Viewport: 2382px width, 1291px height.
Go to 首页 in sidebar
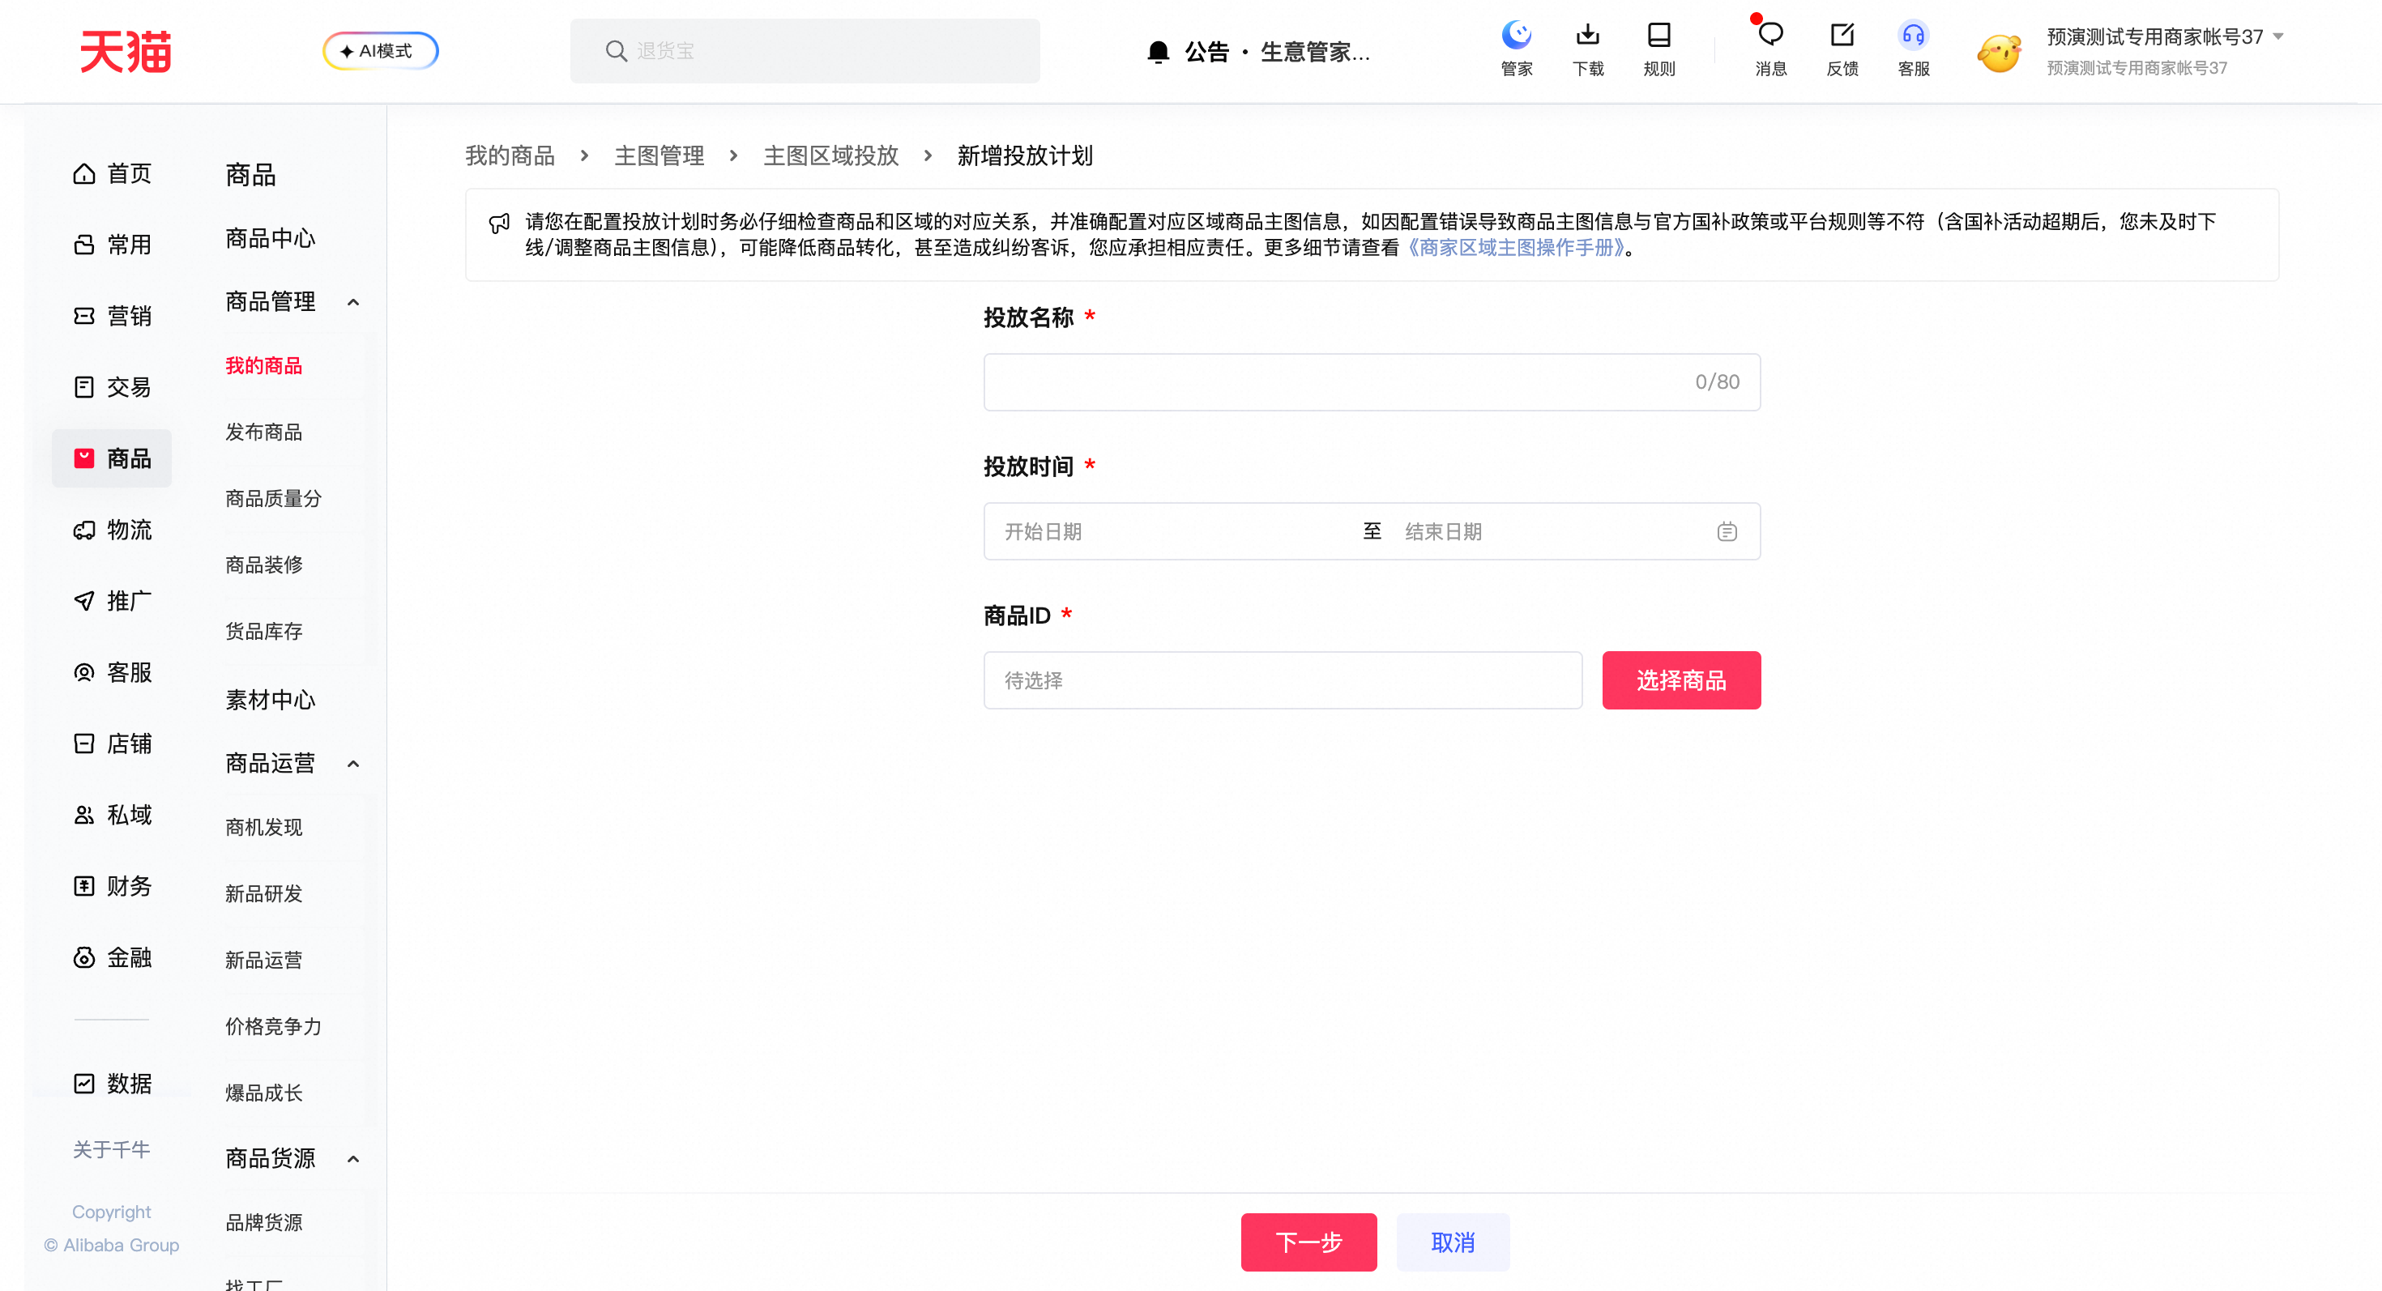click(x=112, y=174)
